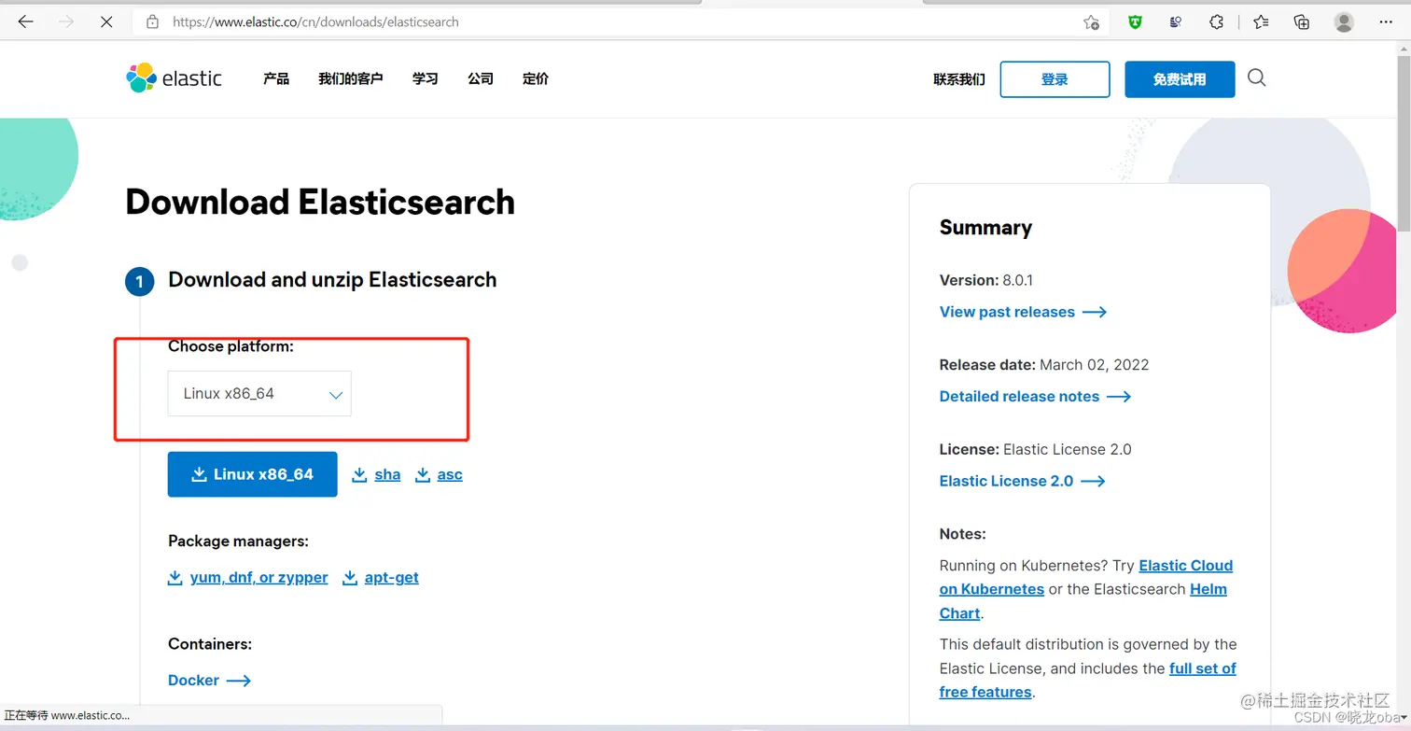The width and height of the screenshot is (1411, 731).
Task: Open the 学习 navigation menu
Action: (x=426, y=79)
